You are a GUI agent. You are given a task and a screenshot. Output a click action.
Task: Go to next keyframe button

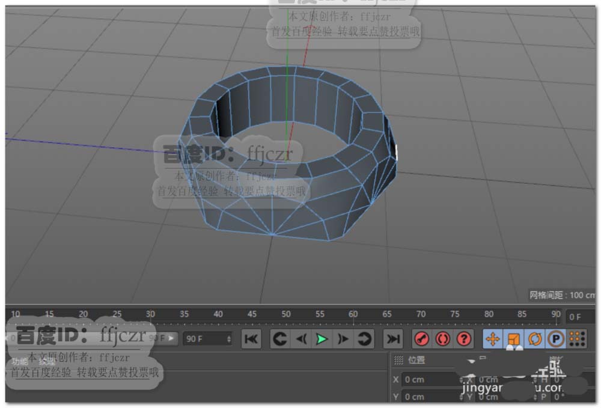tap(364, 339)
